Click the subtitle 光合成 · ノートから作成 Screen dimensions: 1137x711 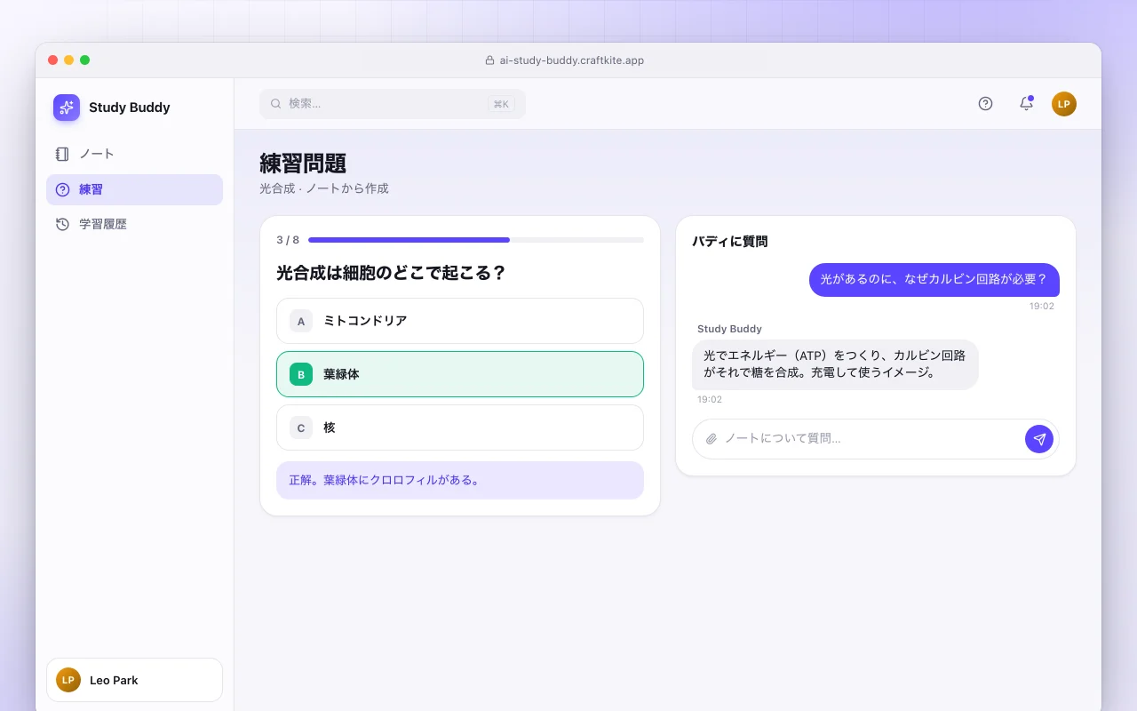[x=324, y=188]
